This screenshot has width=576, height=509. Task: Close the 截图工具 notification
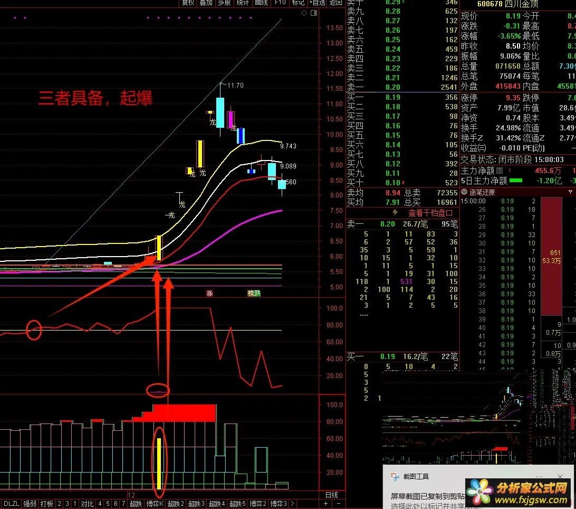coord(560,477)
